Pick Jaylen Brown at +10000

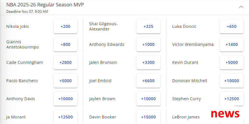[148, 99]
